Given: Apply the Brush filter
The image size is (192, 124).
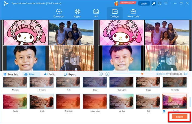Looking at the screenshot, I should 42,101.
